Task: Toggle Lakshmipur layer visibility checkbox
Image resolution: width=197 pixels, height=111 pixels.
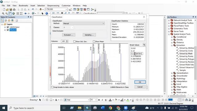Action: click(8, 27)
